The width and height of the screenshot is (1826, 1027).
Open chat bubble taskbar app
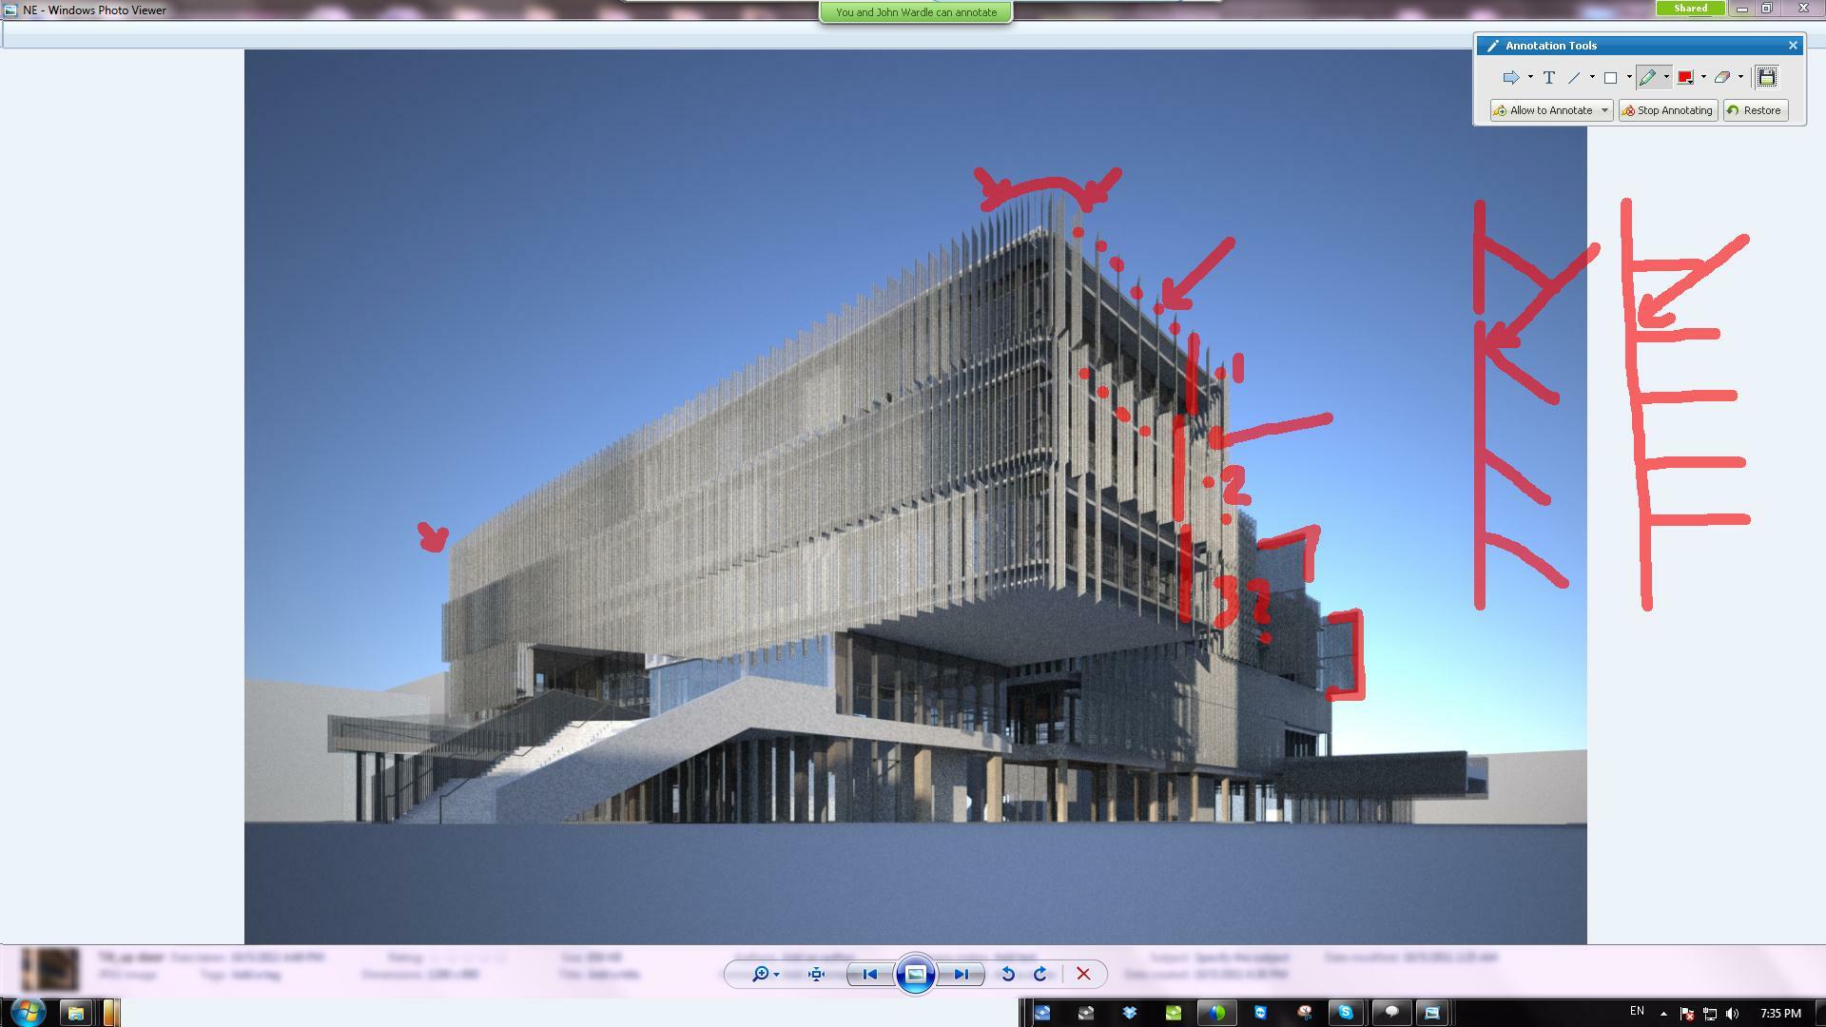point(1390,1013)
